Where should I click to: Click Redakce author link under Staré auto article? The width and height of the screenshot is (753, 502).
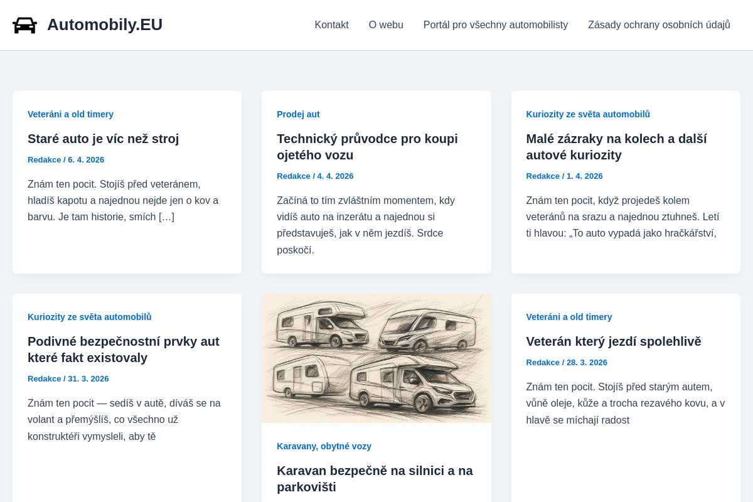click(x=44, y=159)
